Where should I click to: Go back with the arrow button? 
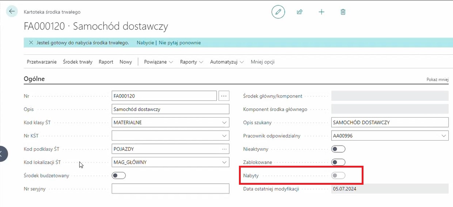[x=12, y=11]
